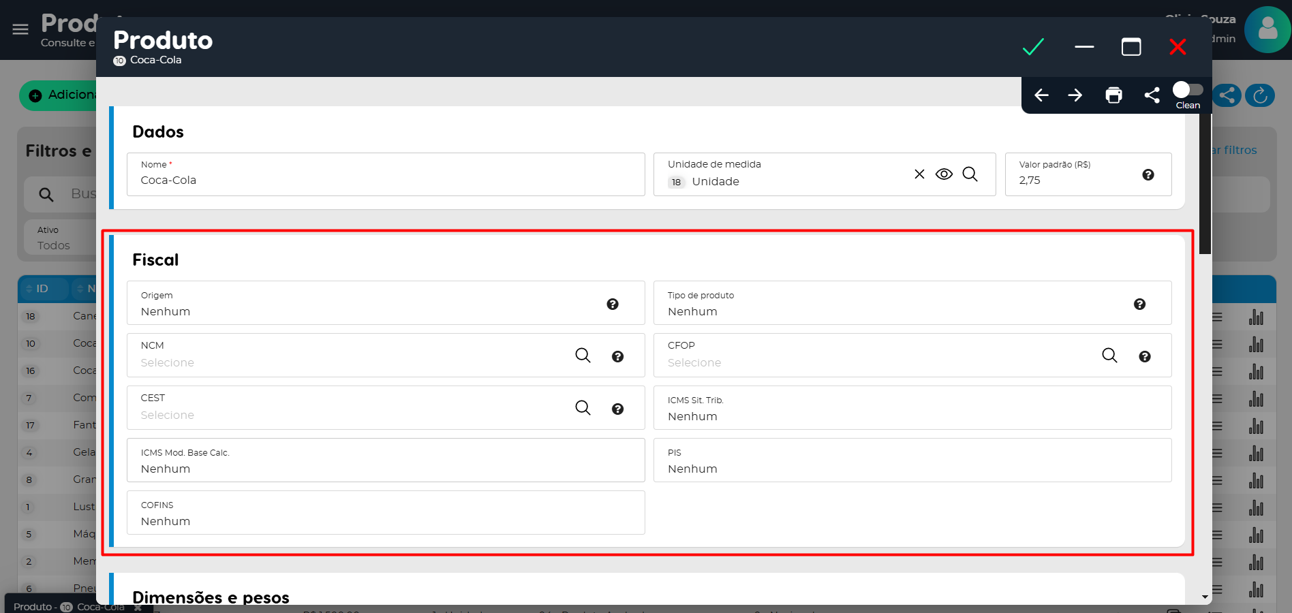
Task: View Unidade de medida with eye icon
Action: (944, 174)
